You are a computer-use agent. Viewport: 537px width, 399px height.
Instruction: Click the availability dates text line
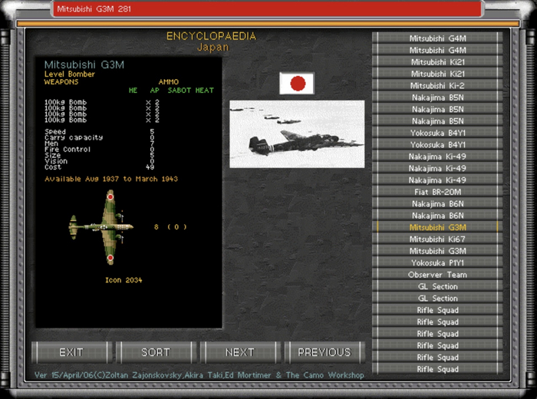pyautogui.click(x=111, y=179)
